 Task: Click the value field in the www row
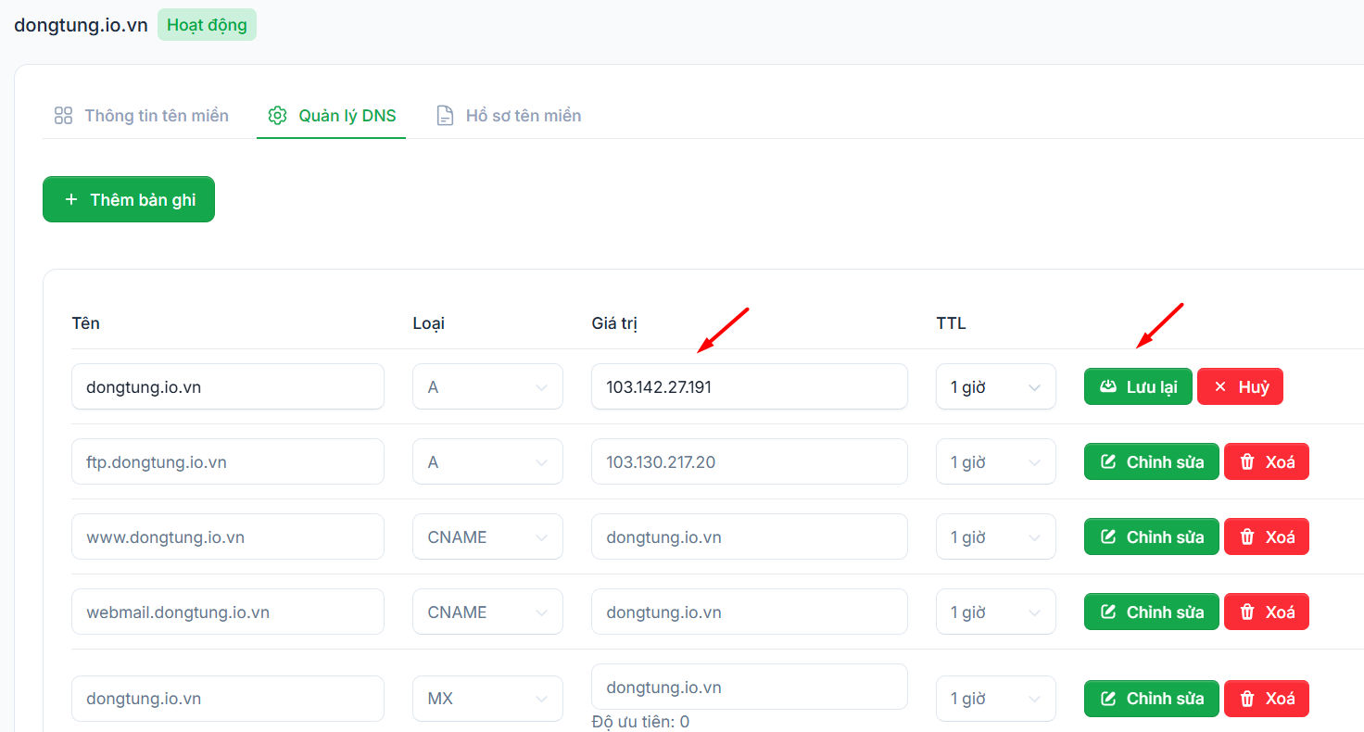tap(750, 536)
